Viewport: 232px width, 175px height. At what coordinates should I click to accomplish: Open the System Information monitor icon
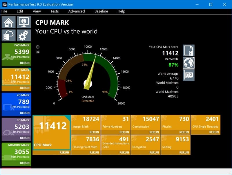24,22
